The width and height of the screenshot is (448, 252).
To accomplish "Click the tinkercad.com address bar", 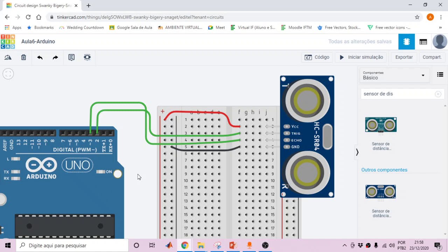I will (x=231, y=17).
